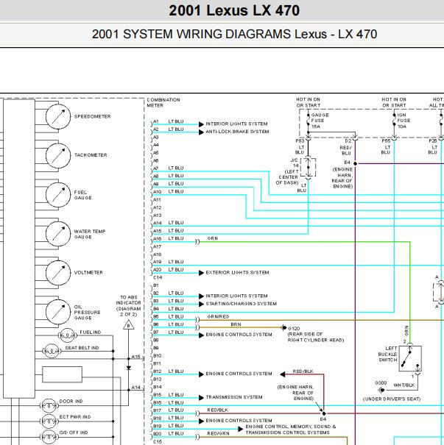Click the IGN FUSE 10A label

coord(404,121)
